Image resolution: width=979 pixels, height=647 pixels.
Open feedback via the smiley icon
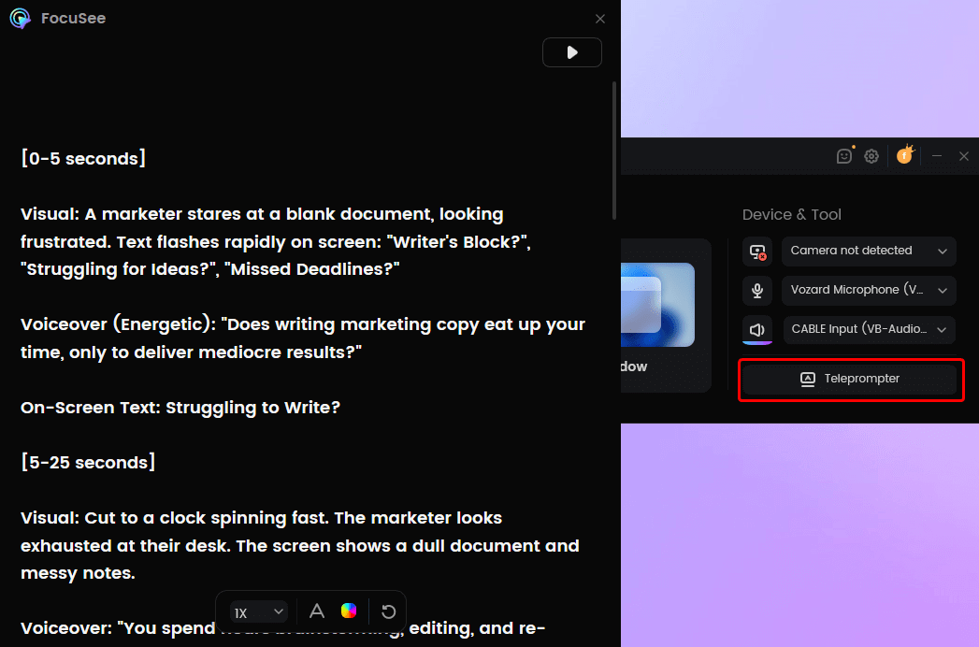click(843, 156)
